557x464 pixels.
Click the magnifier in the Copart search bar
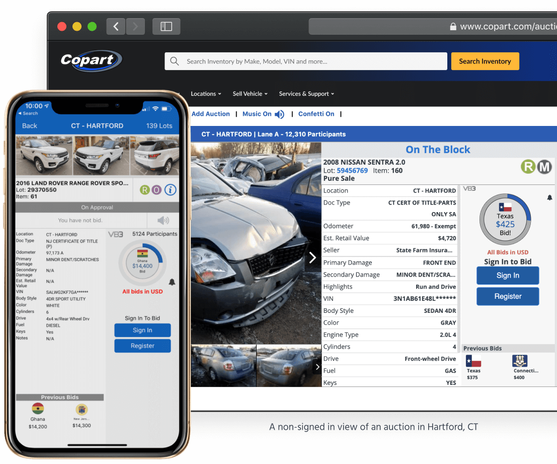coord(174,61)
